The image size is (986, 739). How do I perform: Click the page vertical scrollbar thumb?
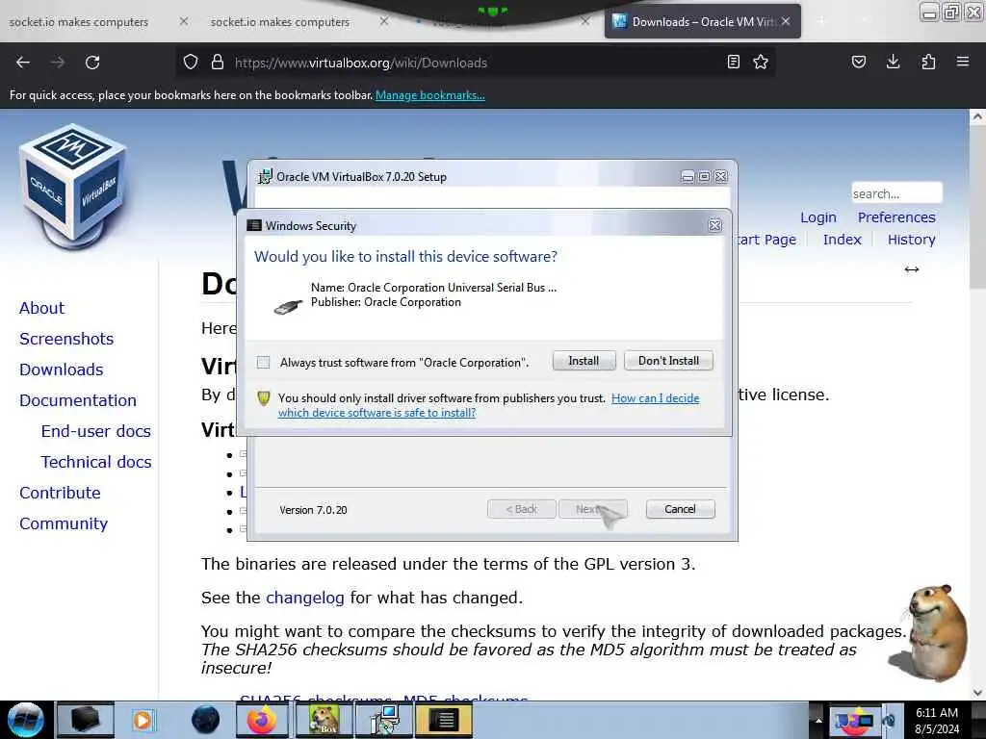pyautogui.click(x=977, y=208)
